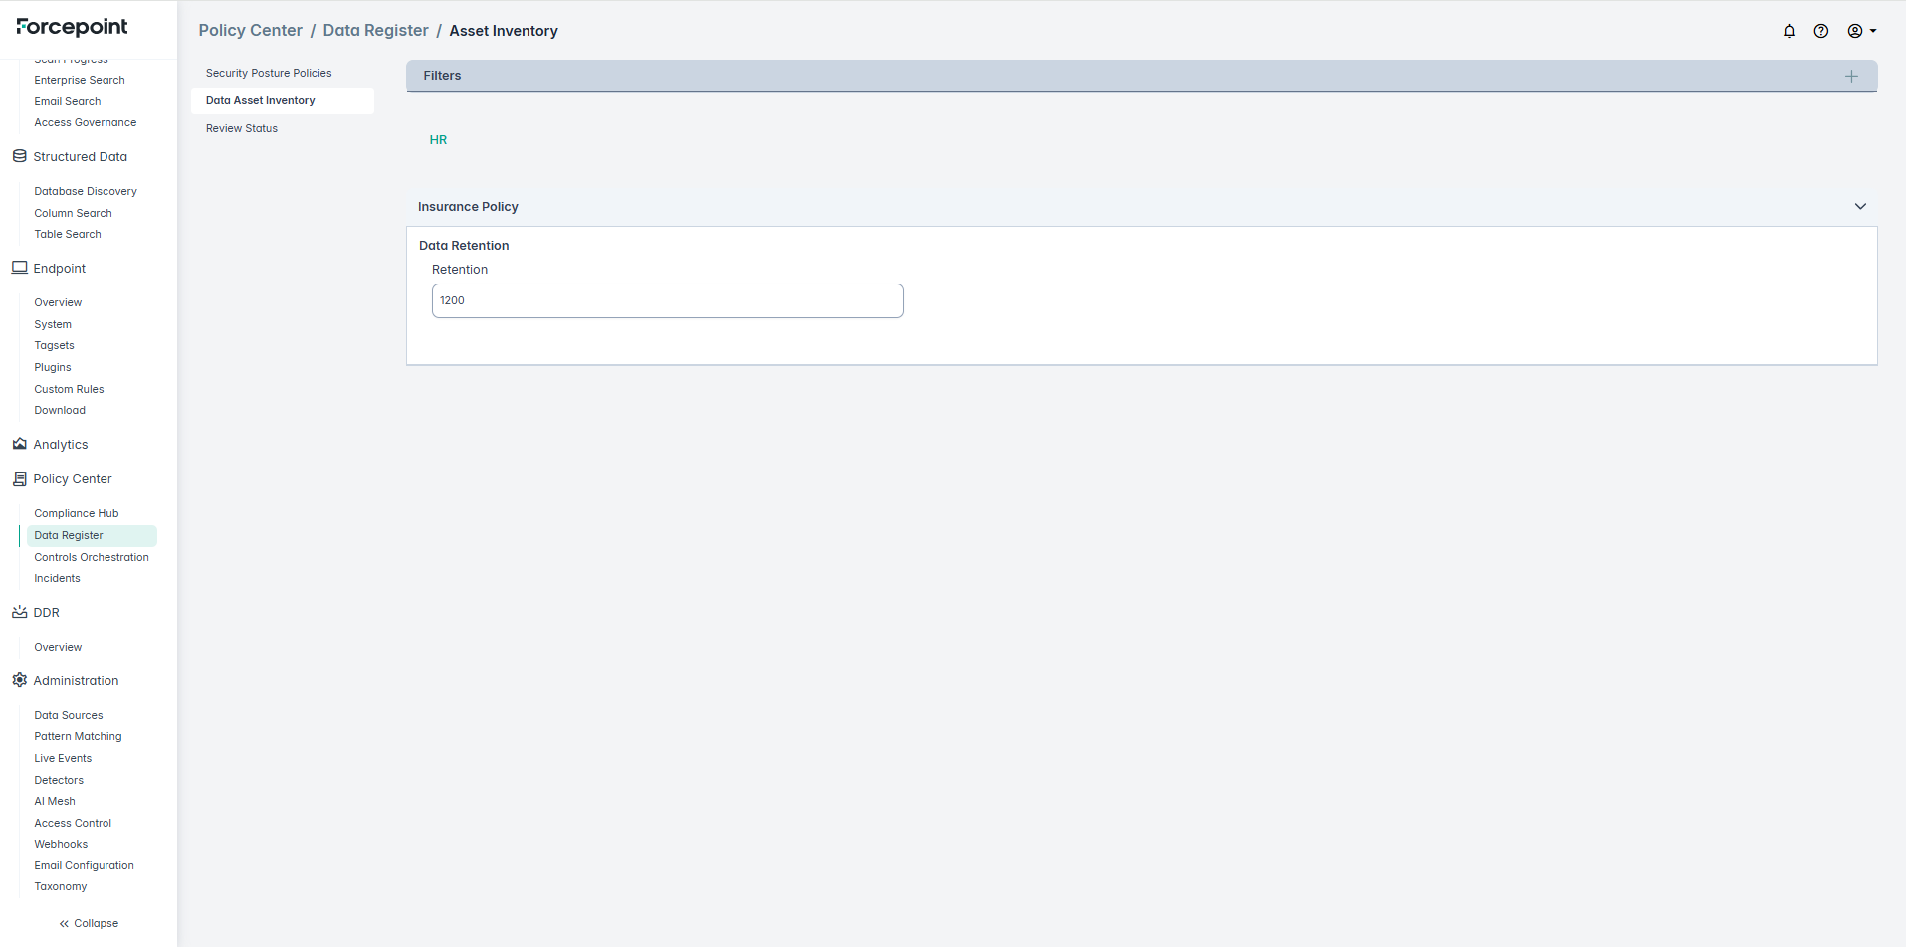The height and width of the screenshot is (947, 1906).
Task: Click the DDR section icon
Action: pyautogui.click(x=19, y=612)
